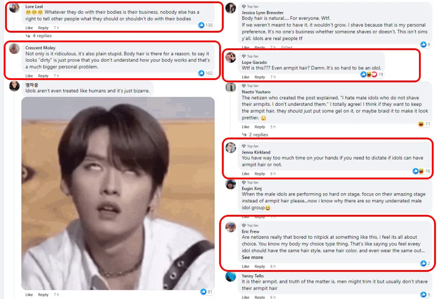Expand Eric Frew's comment with See more
The image size is (441, 299).
(252, 257)
